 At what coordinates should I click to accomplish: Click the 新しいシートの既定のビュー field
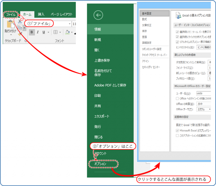[x=209, y=73]
